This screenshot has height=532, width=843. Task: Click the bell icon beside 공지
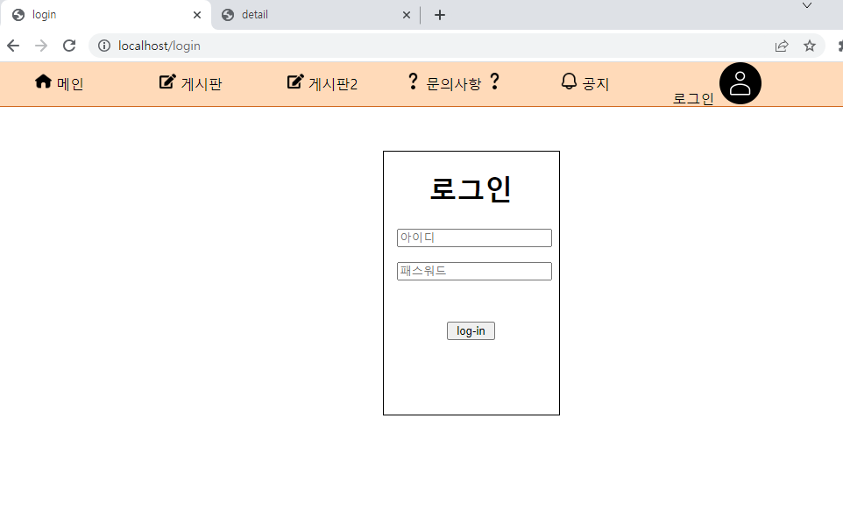pos(569,82)
